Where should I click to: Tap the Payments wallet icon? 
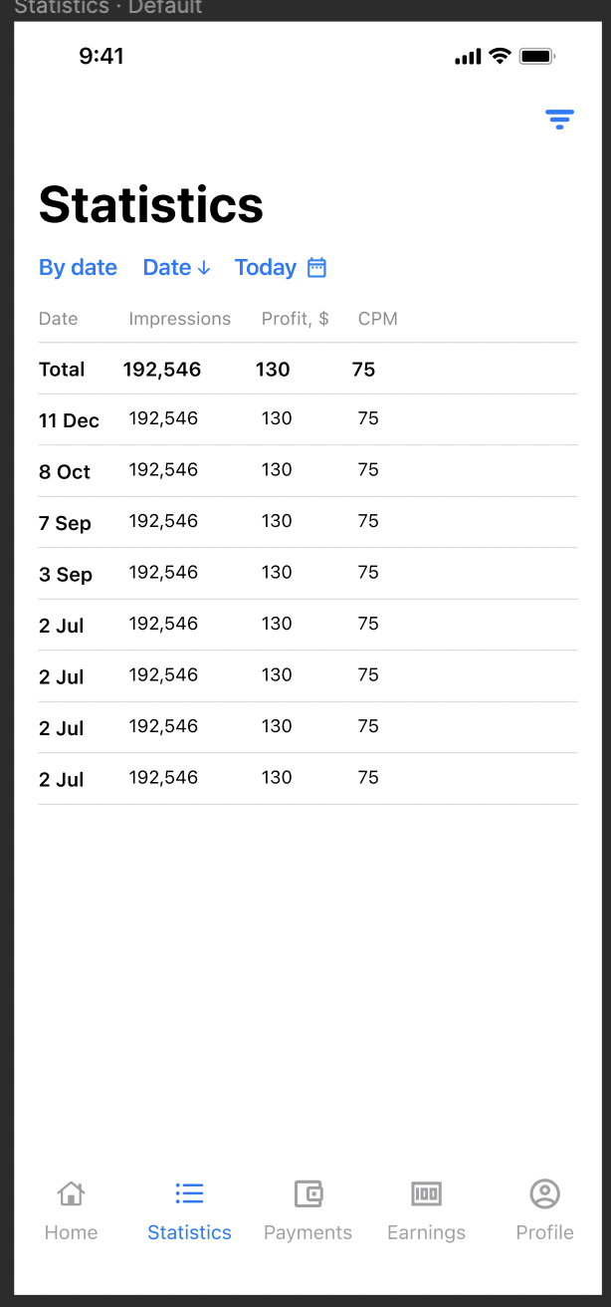[307, 1193]
